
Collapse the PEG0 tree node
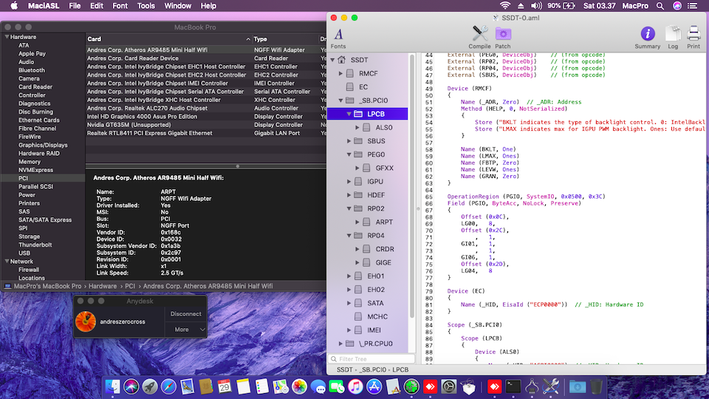349,154
